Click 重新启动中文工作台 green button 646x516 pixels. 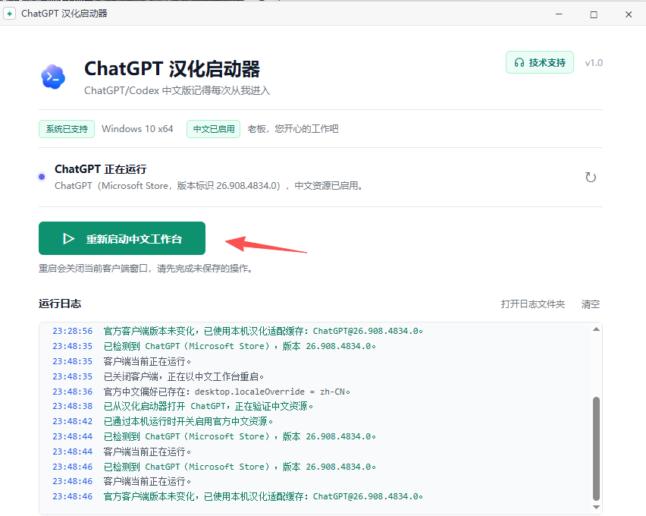122,238
